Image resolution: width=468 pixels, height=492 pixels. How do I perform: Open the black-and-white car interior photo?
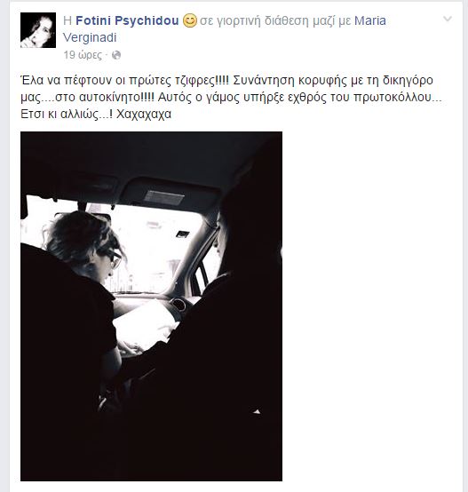click(151, 306)
